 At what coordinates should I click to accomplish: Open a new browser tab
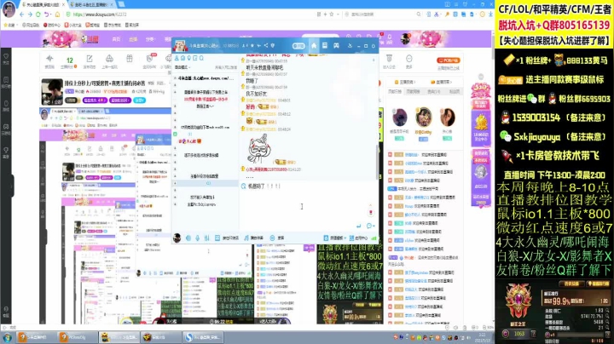121,4
